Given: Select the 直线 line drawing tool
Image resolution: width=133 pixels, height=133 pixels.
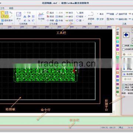Looking at the screenshot, I should point(80,13).
